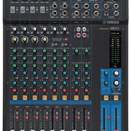Click the Send Master AUX1 knob

[106, 73]
